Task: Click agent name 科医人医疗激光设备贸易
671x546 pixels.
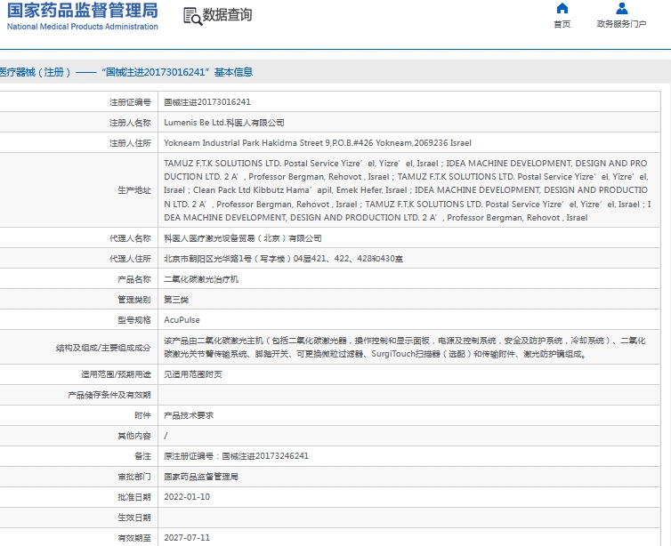Action: click(243, 238)
